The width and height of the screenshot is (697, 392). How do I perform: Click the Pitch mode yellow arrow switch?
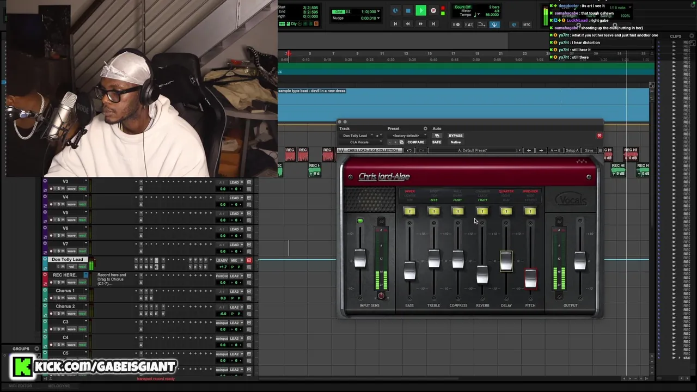point(530,211)
